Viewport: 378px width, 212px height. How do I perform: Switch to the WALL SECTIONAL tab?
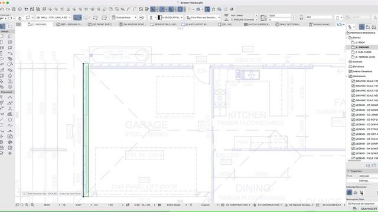click(288, 24)
